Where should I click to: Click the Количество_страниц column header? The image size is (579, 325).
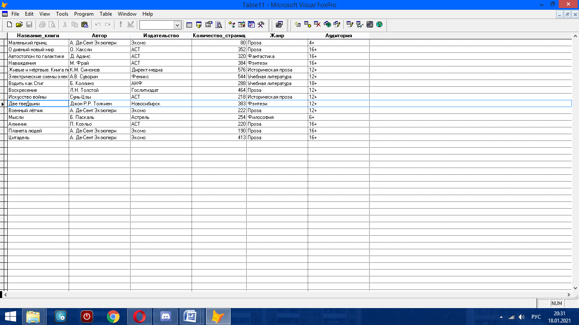[x=219, y=36]
